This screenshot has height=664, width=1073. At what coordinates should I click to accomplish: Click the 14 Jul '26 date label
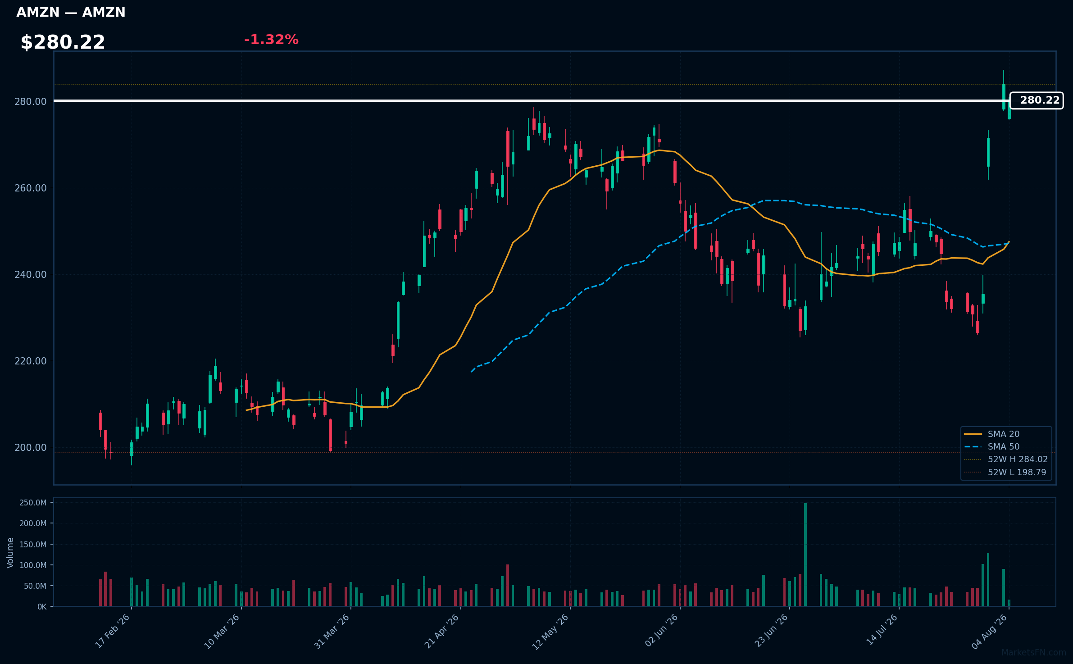coord(882,630)
